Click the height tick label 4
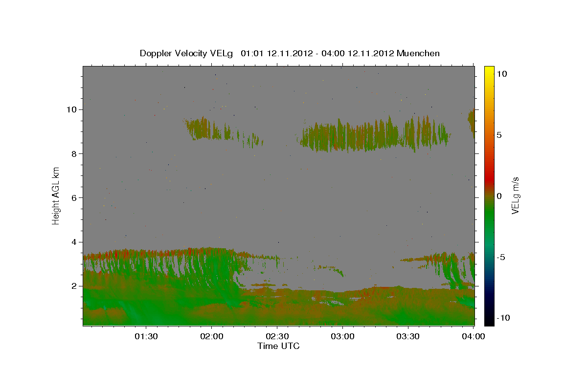587x391 pixels. [74, 242]
